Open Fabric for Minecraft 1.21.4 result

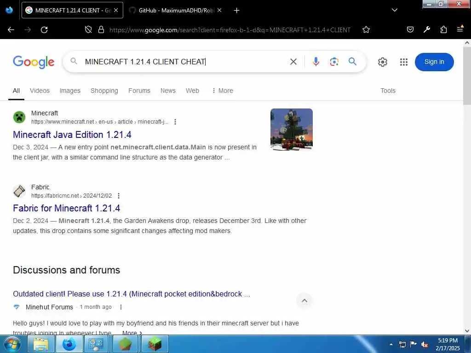pos(66,208)
